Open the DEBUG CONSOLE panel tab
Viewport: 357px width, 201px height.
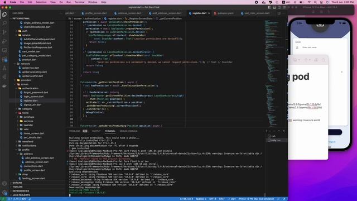(128, 131)
